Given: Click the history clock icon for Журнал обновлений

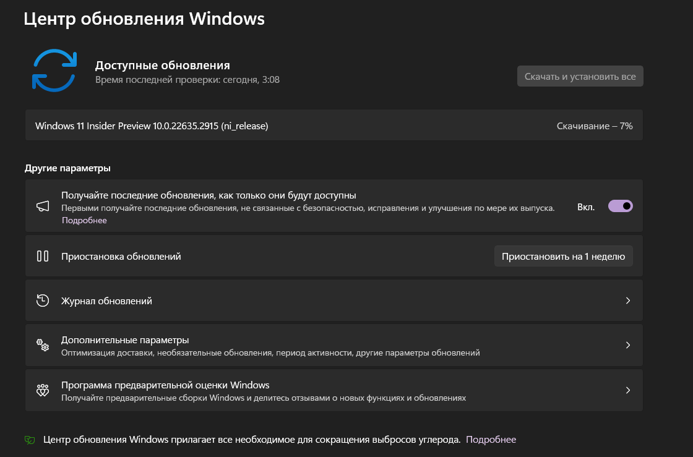Looking at the screenshot, I should pyautogui.click(x=43, y=301).
